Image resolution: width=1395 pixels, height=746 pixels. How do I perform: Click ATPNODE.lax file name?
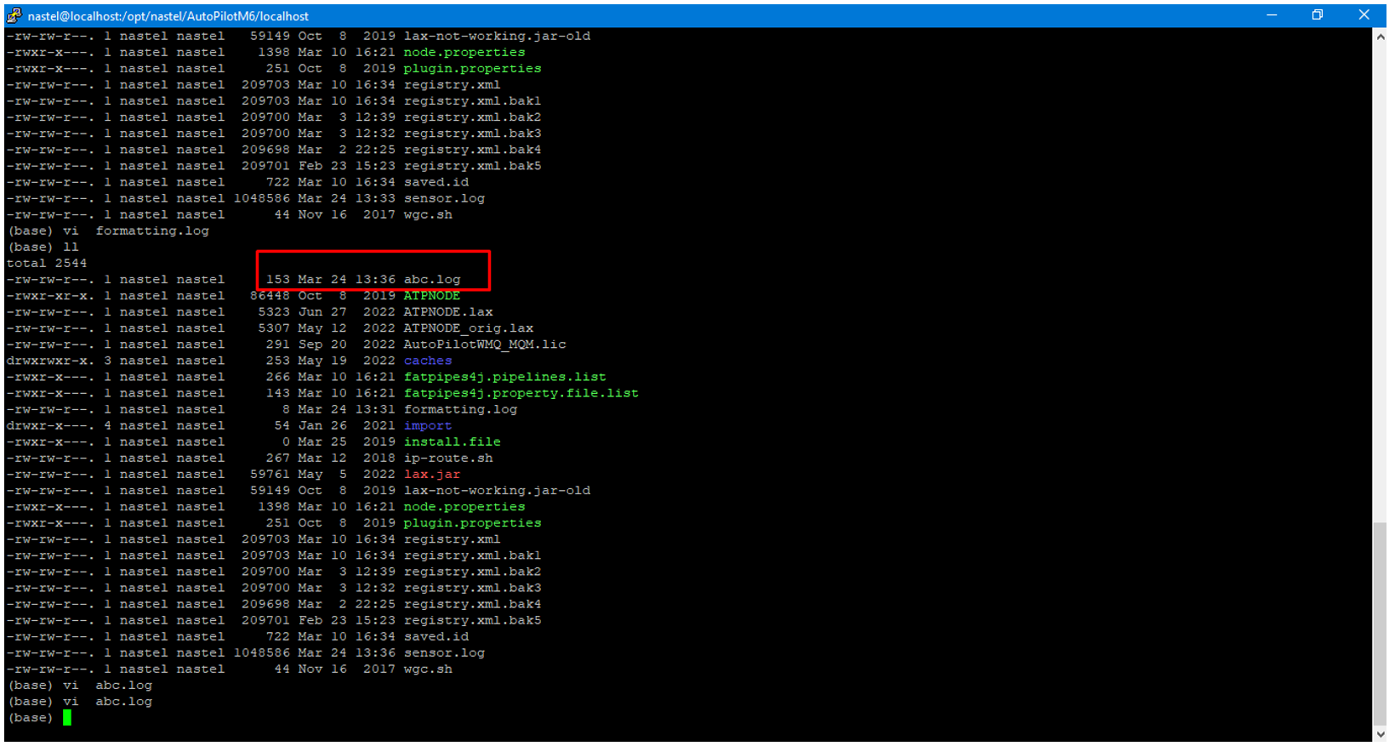click(x=448, y=312)
